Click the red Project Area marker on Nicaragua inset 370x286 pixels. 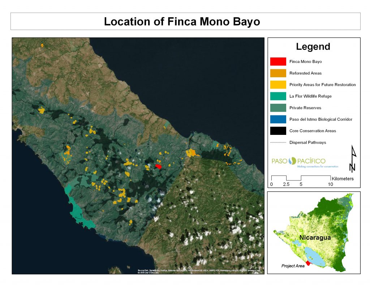309,263
